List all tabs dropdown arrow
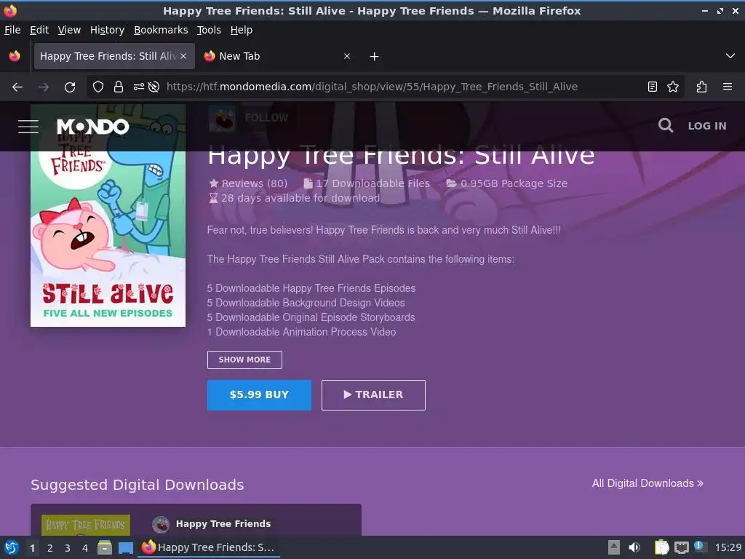This screenshot has width=745, height=559. 730,56
